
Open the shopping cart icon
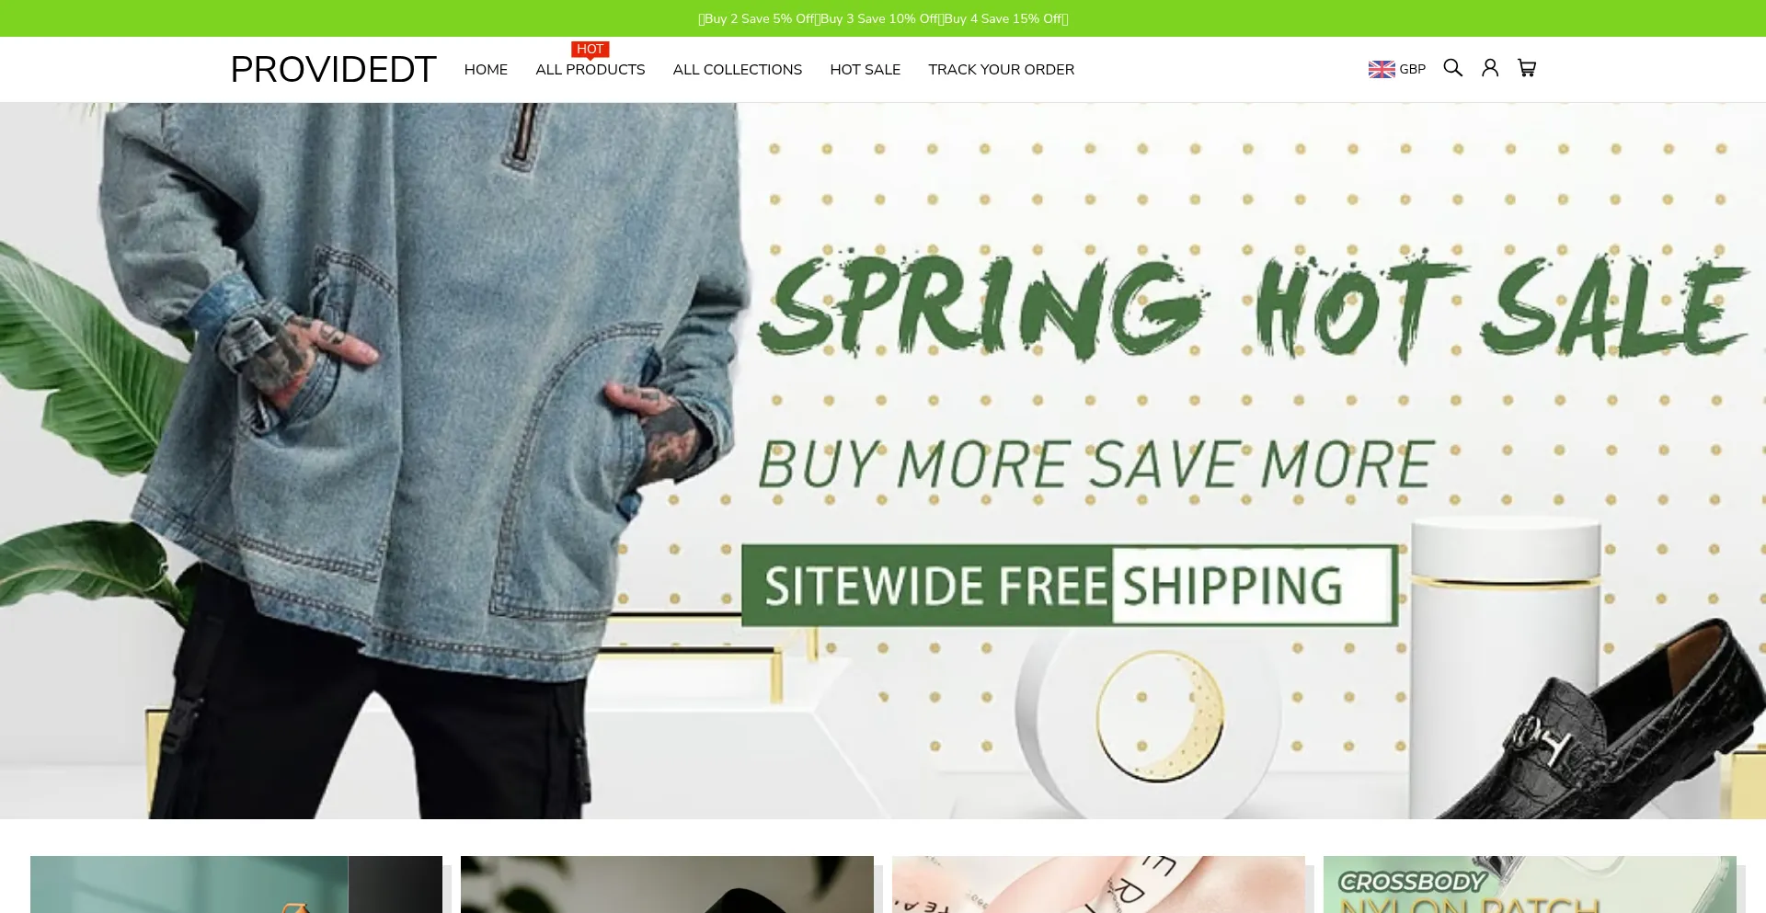[1527, 68]
